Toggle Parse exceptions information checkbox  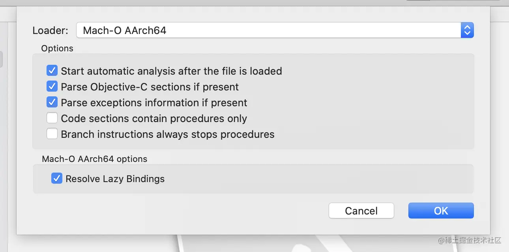52,102
